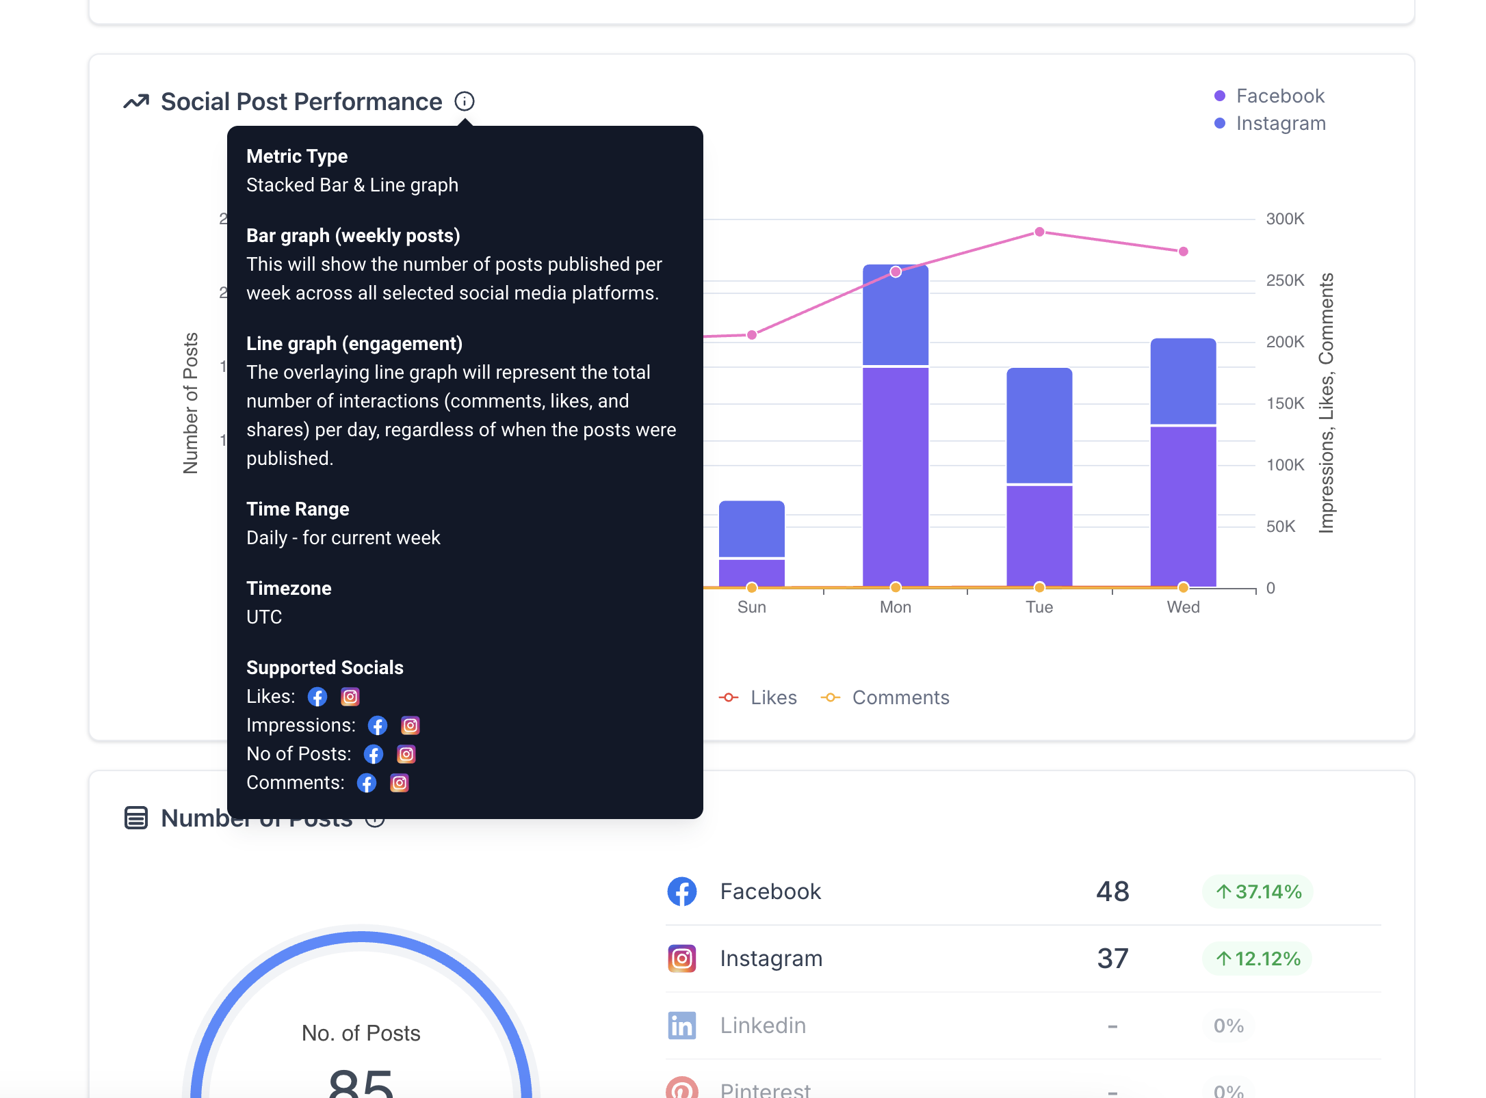Click the Facebook icon beside Comments
This screenshot has width=1486, height=1098.
click(x=367, y=783)
